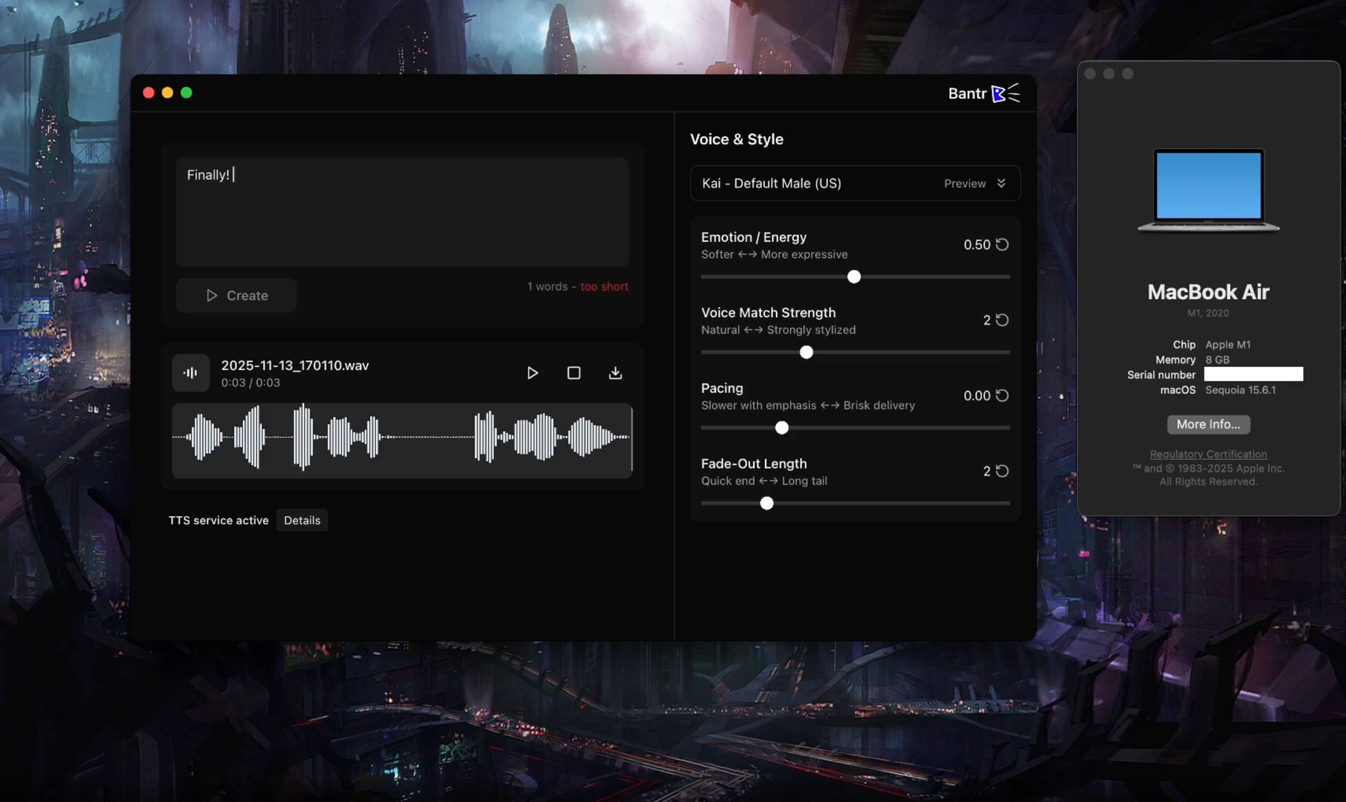This screenshot has height=802, width=1346.
Task: Open TTS service Details
Action: [x=302, y=521]
